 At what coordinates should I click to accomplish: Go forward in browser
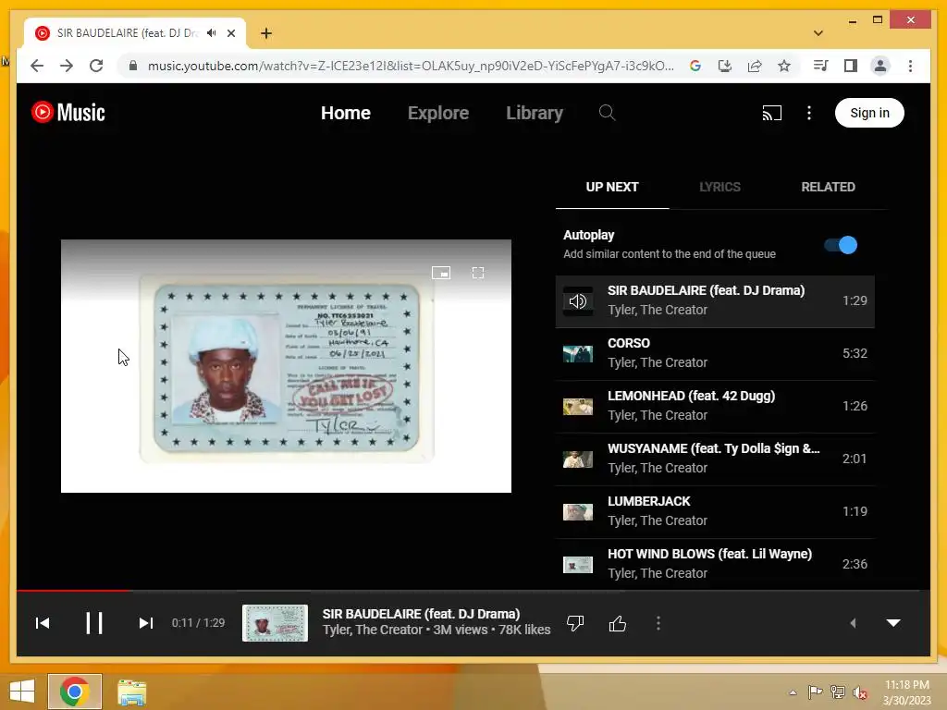pos(67,66)
